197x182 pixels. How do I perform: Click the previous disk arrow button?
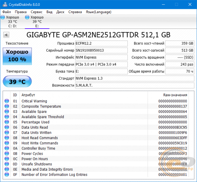(6, 35)
